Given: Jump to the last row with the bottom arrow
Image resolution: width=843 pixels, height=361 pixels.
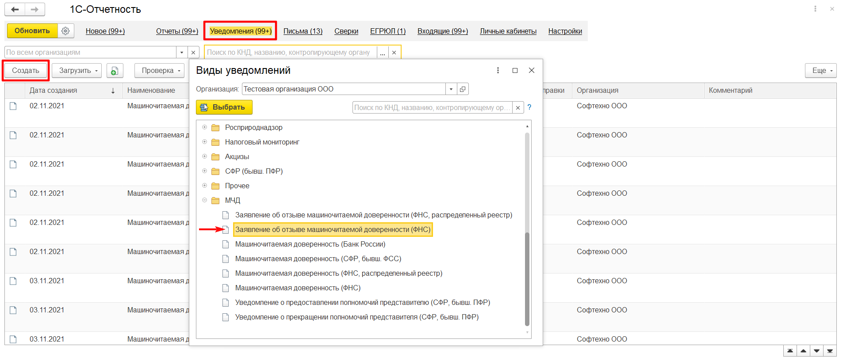Looking at the screenshot, I should coord(830,351).
